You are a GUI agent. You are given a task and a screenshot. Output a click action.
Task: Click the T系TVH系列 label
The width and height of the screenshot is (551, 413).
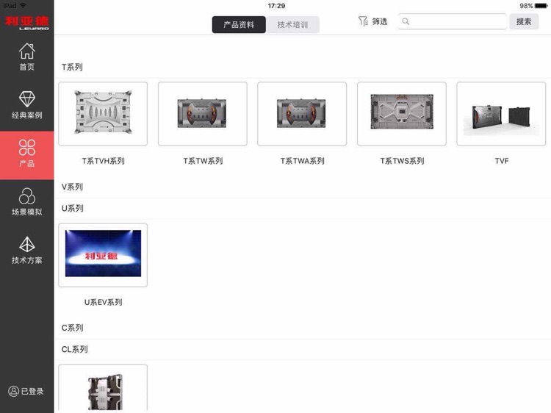pos(104,161)
